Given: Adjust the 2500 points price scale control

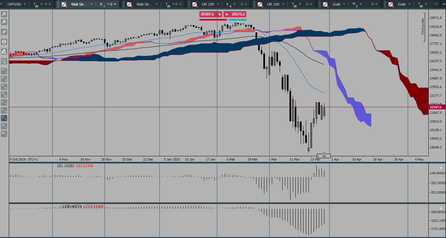Looking at the screenshot, I should click(423, 26).
